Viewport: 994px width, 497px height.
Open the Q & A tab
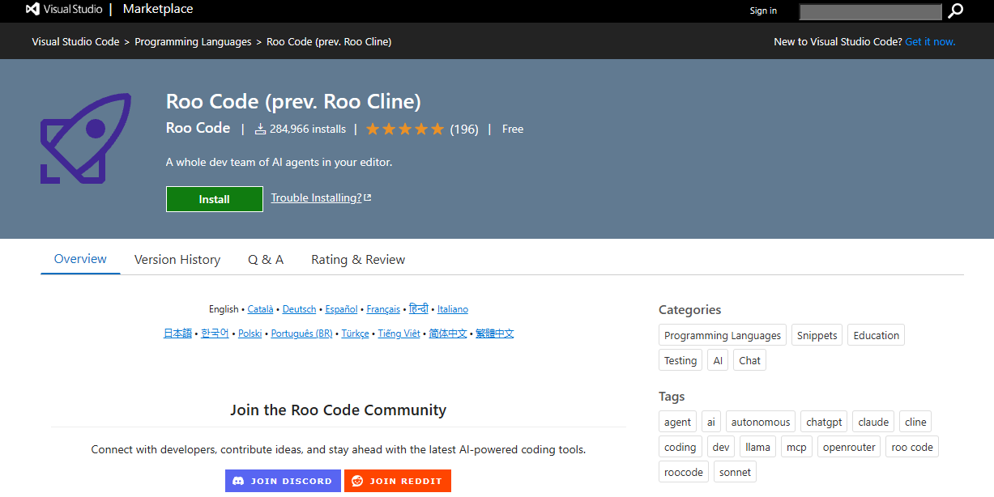coord(266,260)
